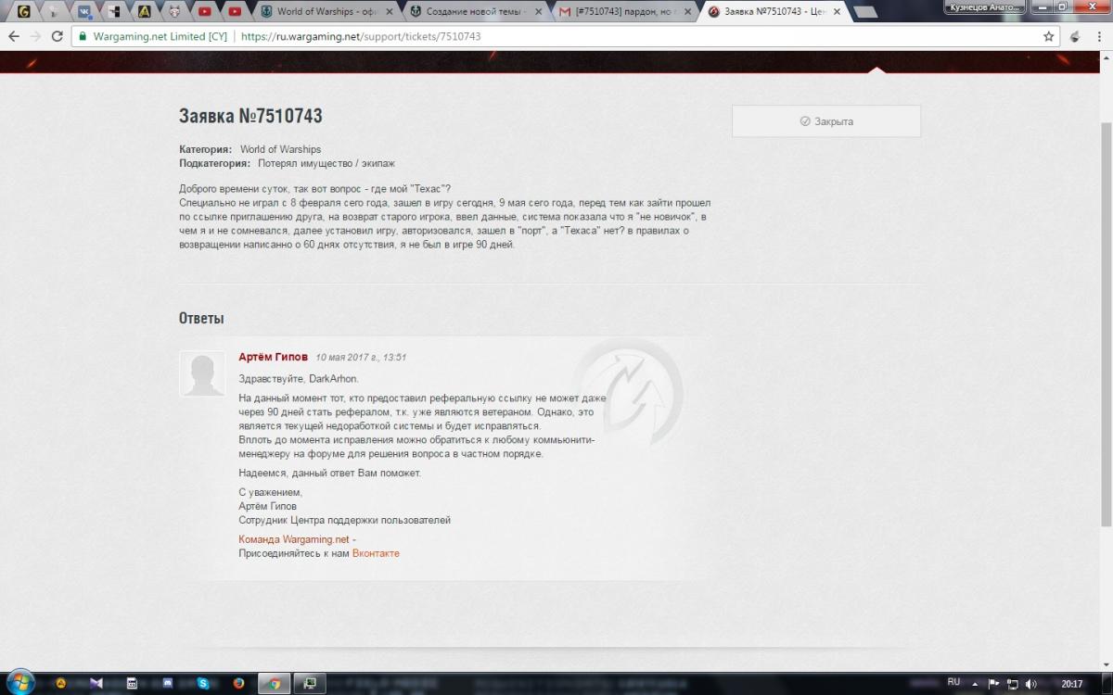Click the subcategory 'Потерял имущество / экипаж'

point(326,164)
